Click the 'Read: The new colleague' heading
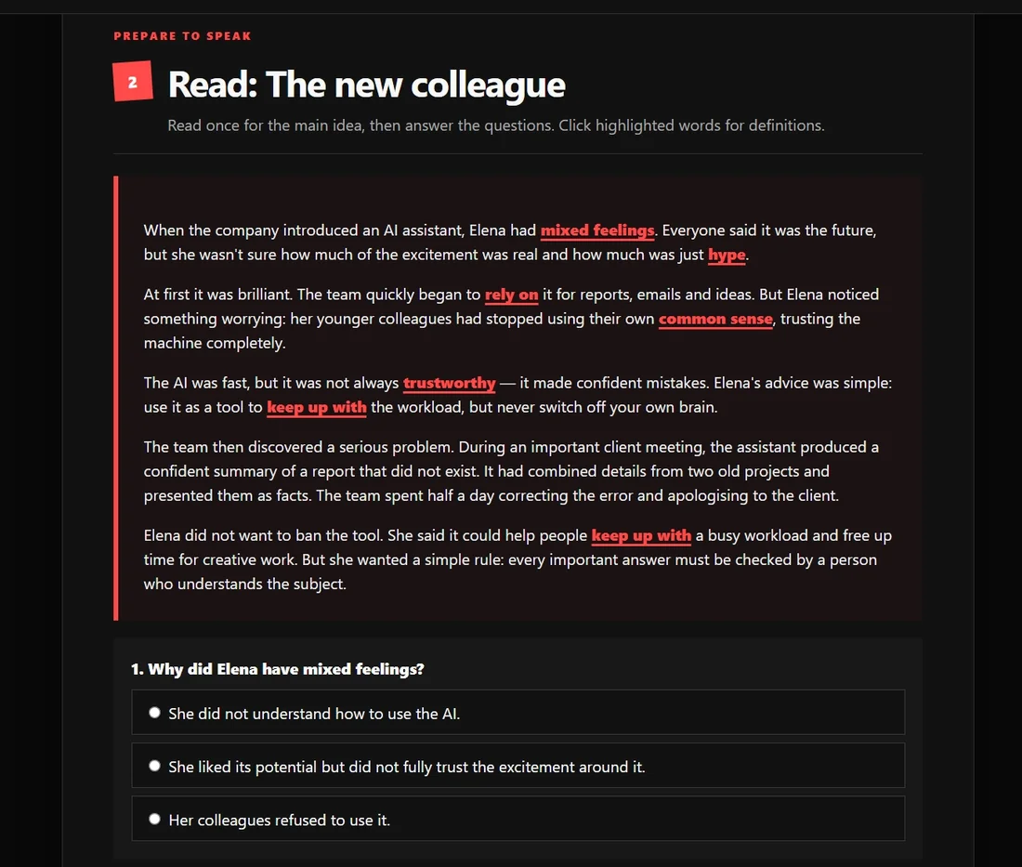The image size is (1022, 867). [366, 85]
